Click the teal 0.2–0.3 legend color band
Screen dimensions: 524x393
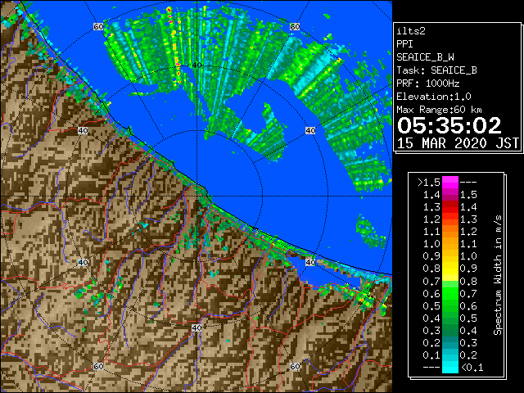(449, 342)
